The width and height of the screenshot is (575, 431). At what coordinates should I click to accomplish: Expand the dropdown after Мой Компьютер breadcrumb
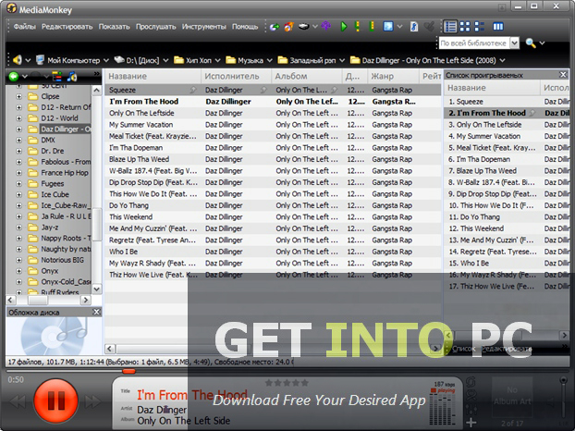pos(106,60)
